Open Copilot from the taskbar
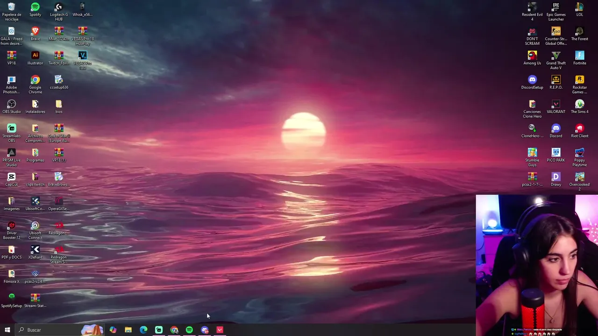Image resolution: width=598 pixels, height=336 pixels. [x=113, y=330]
